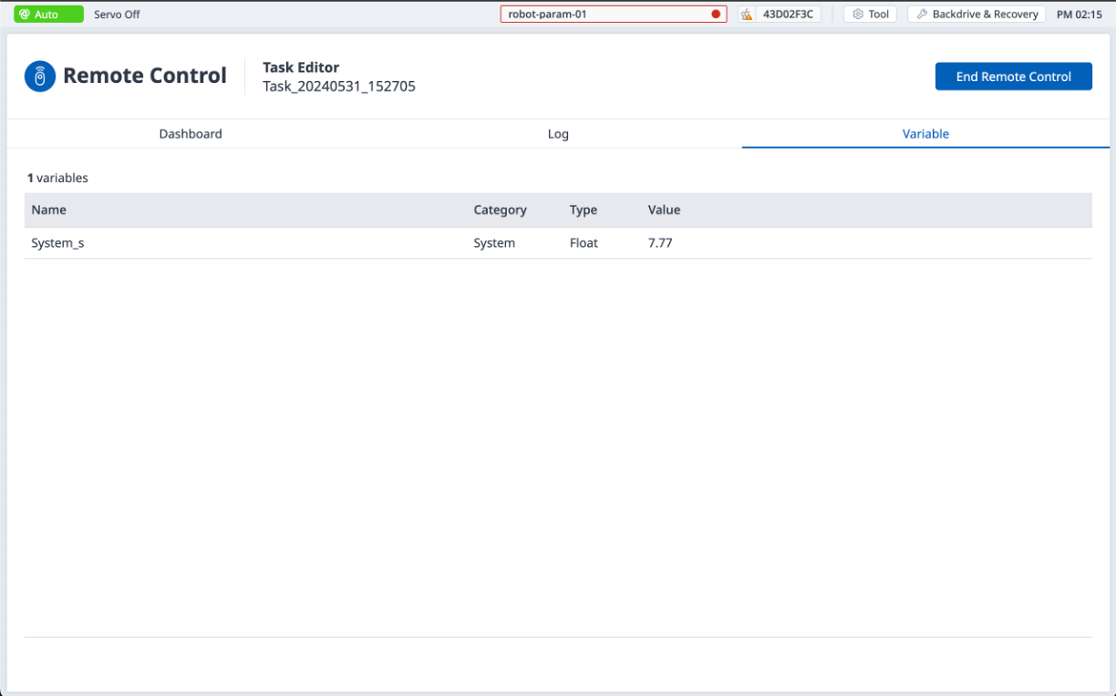Click the wrench icon for Backdrive & Recovery
The image size is (1116, 696).
[922, 15]
